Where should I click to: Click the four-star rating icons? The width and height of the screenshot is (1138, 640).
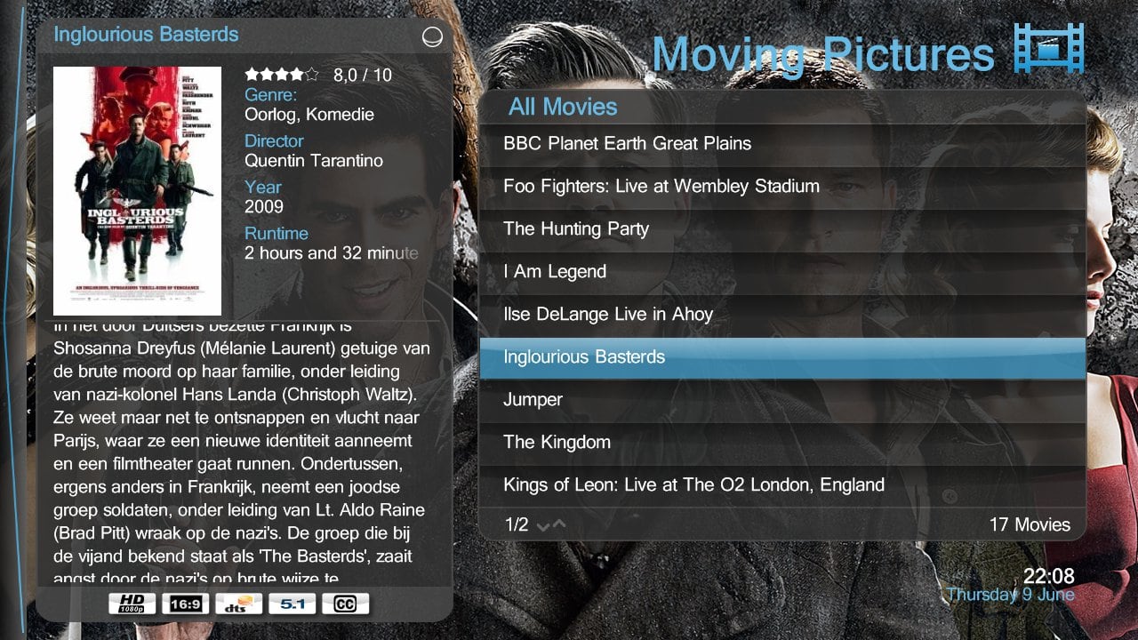click(281, 75)
